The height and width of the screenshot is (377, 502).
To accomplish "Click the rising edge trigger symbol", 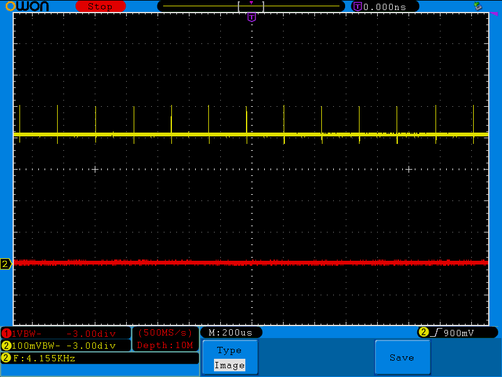I will [436, 333].
